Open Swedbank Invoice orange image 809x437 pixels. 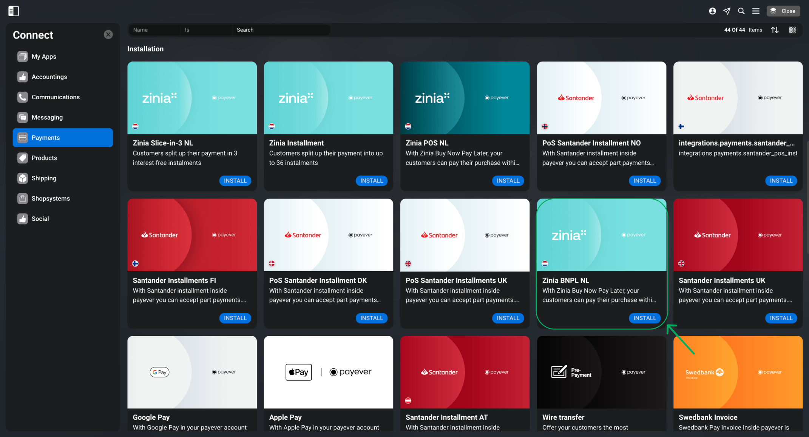pyautogui.click(x=738, y=372)
